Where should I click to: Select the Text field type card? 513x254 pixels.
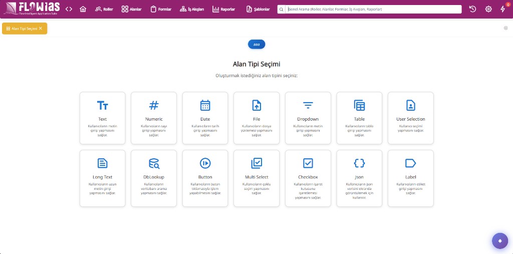(102, 118)
